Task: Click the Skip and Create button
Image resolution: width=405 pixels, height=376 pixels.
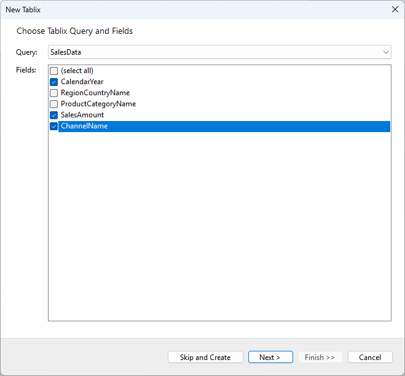Action: (205, 357)
